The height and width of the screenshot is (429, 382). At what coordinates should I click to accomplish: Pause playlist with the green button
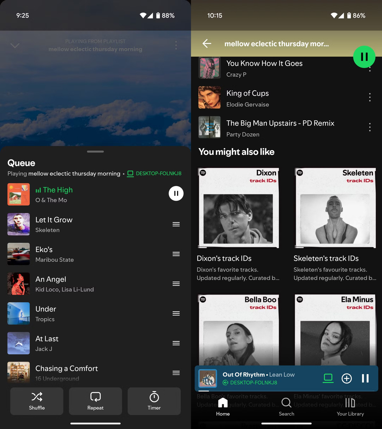pos(364,57)
